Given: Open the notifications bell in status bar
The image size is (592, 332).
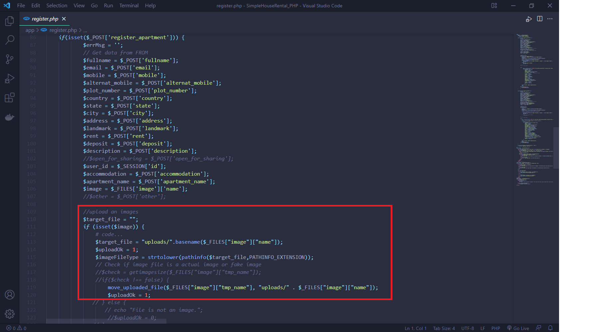Looking at the screenshot, I should tap(550, 328).
